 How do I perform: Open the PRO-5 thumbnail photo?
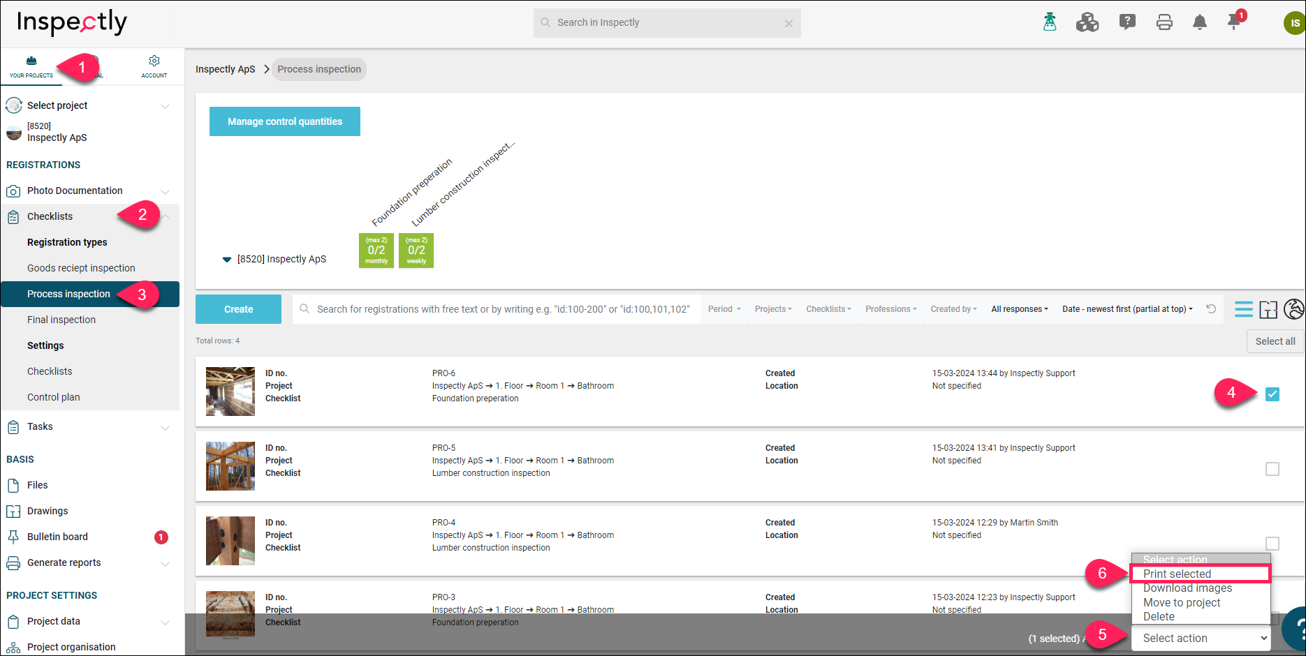230,466
